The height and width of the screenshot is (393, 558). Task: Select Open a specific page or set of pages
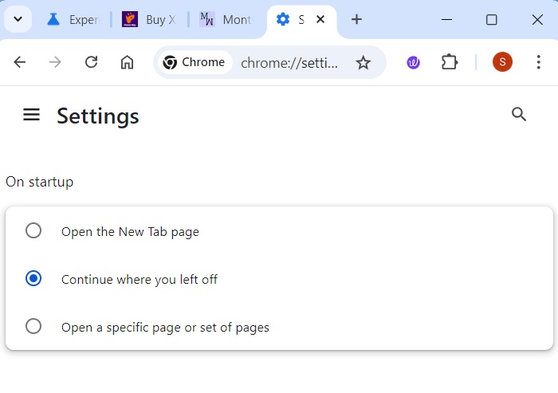click(x=33, y=326)
